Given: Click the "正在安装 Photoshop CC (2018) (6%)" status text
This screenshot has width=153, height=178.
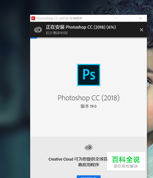Looking at the screenshot, I should 81,27.
